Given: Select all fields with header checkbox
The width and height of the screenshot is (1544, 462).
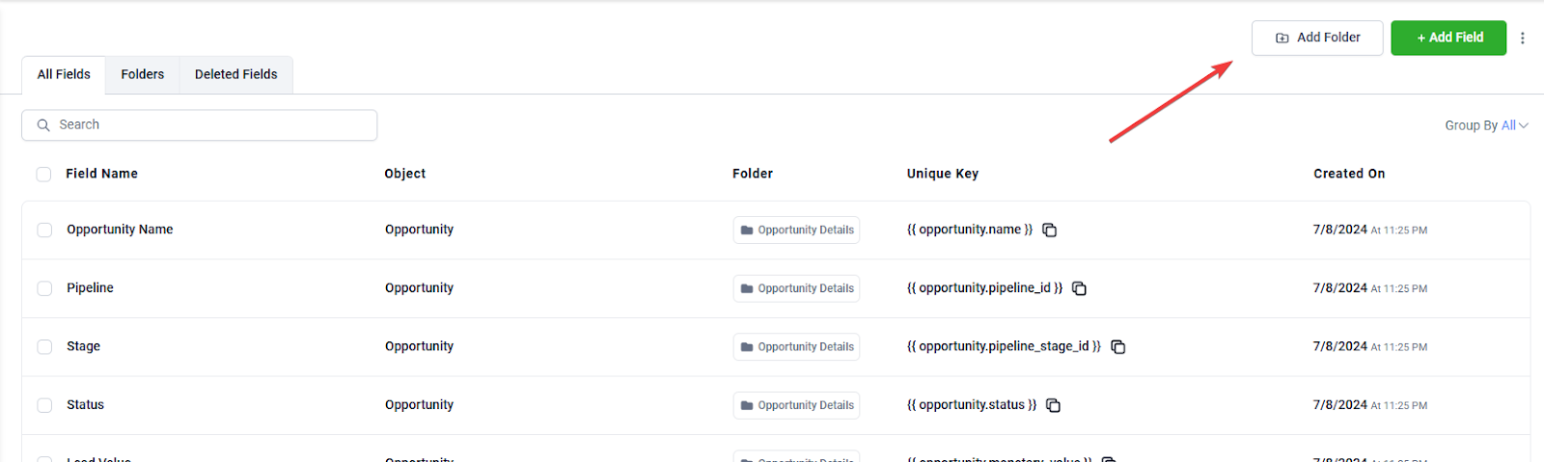Looking at the screenshot, I should 43,175.
